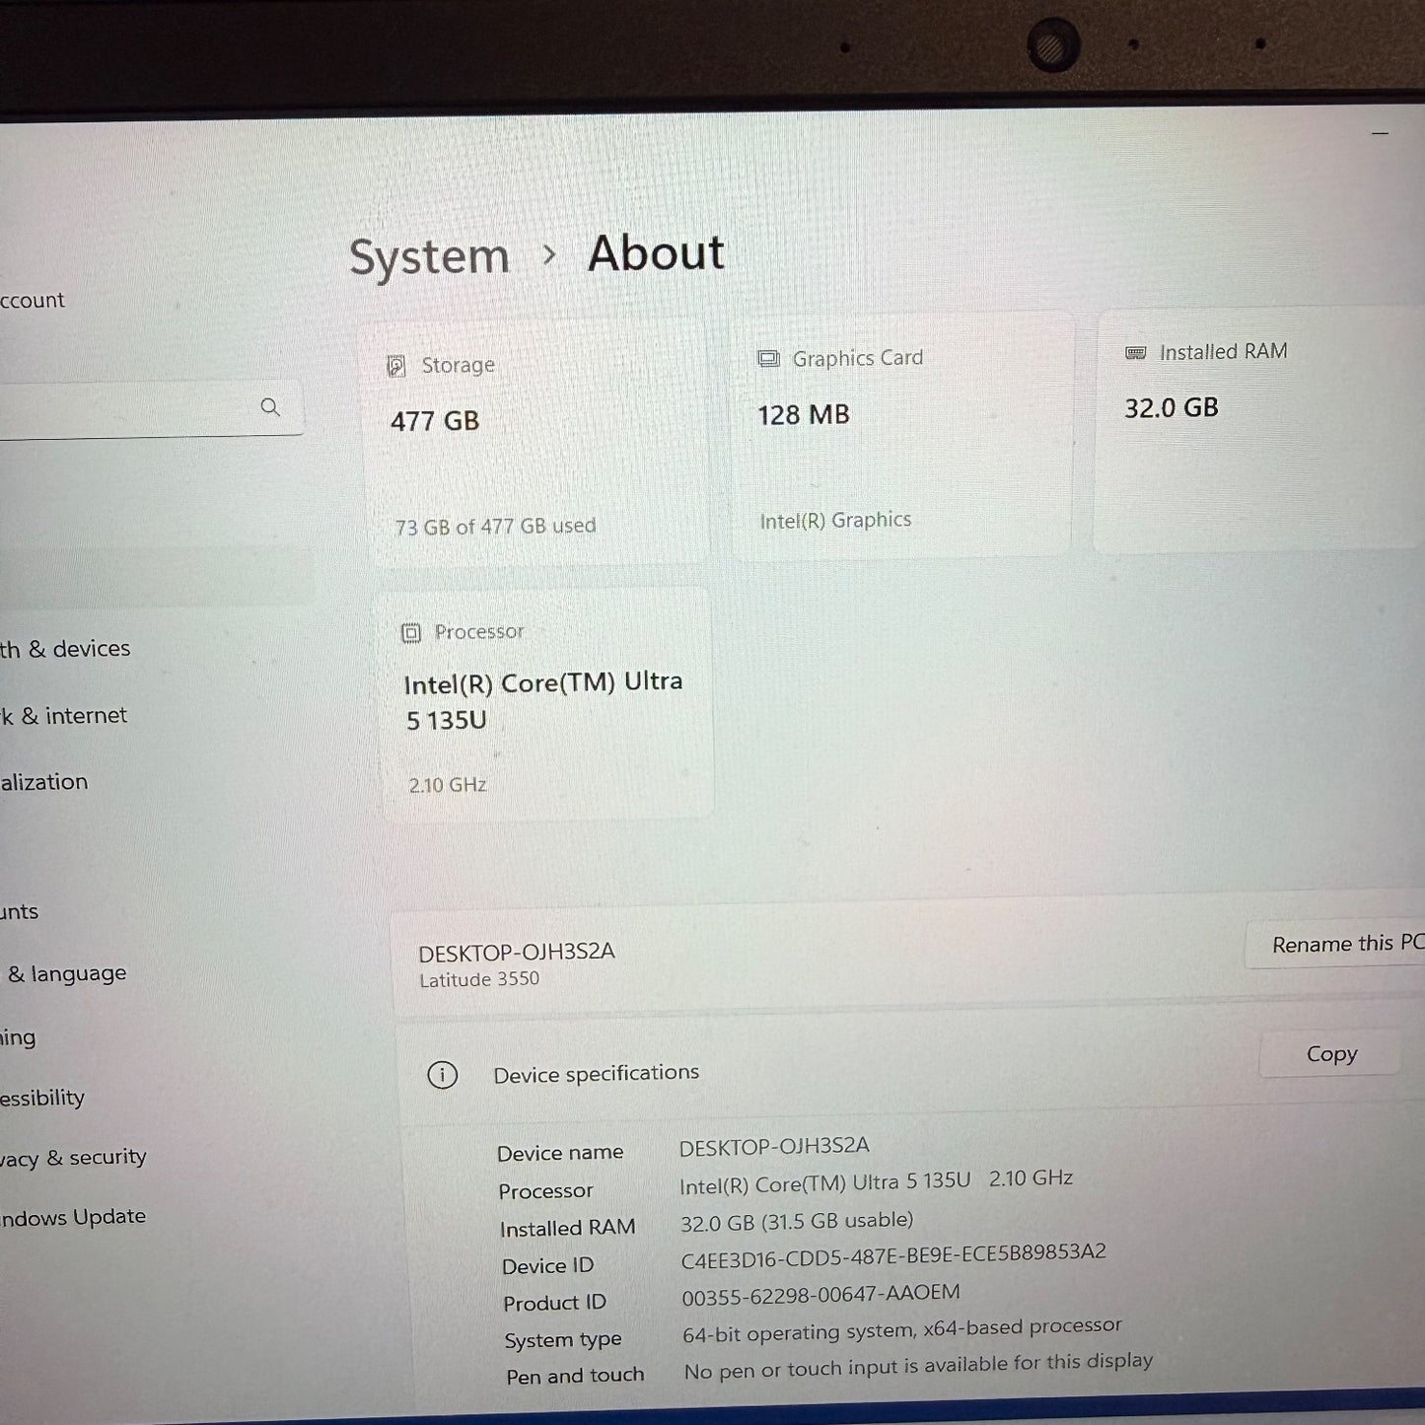Navigate to Accessibility settings
This screenshot has height=1425, width=1425.
point(42,1098)
